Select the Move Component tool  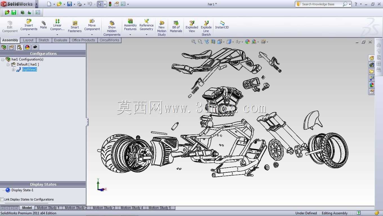point(92,25)
